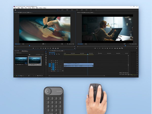Screen dimensions: 152x114
Task: Export frame from Source monitor camera icon
Action: pyautogui.click(x=58, y=48)
